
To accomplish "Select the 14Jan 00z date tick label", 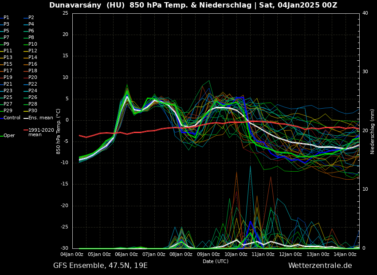I will coord(345,255).
